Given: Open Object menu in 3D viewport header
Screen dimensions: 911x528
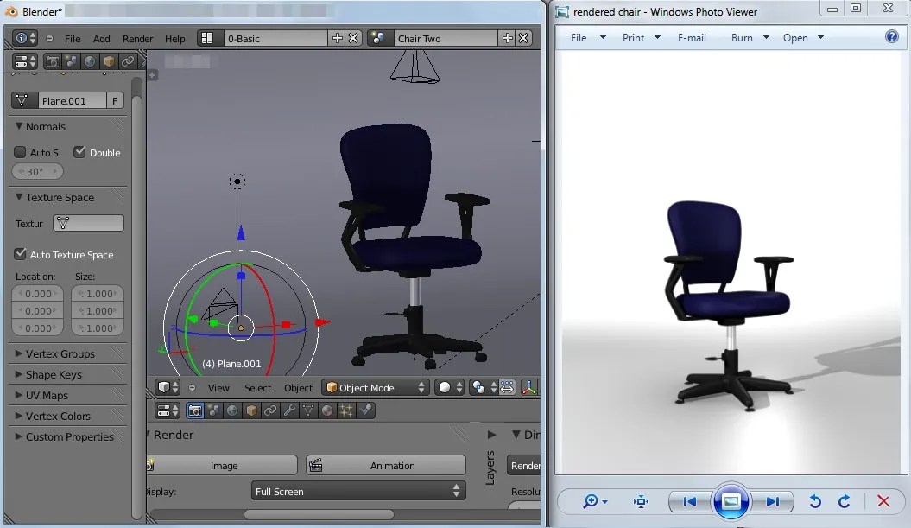Looking at the screenshot, I should (298, 388).
